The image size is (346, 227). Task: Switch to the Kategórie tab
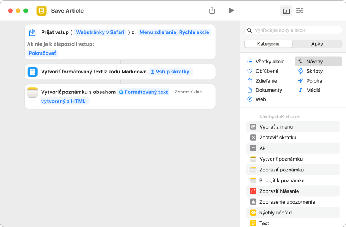pyautogui.click(x=268, y=44)
